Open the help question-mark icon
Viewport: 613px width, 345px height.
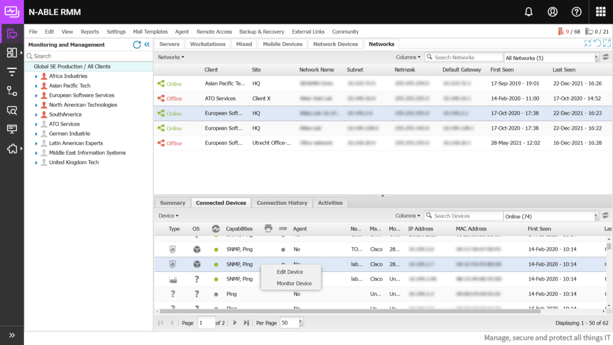pos(576,11)
